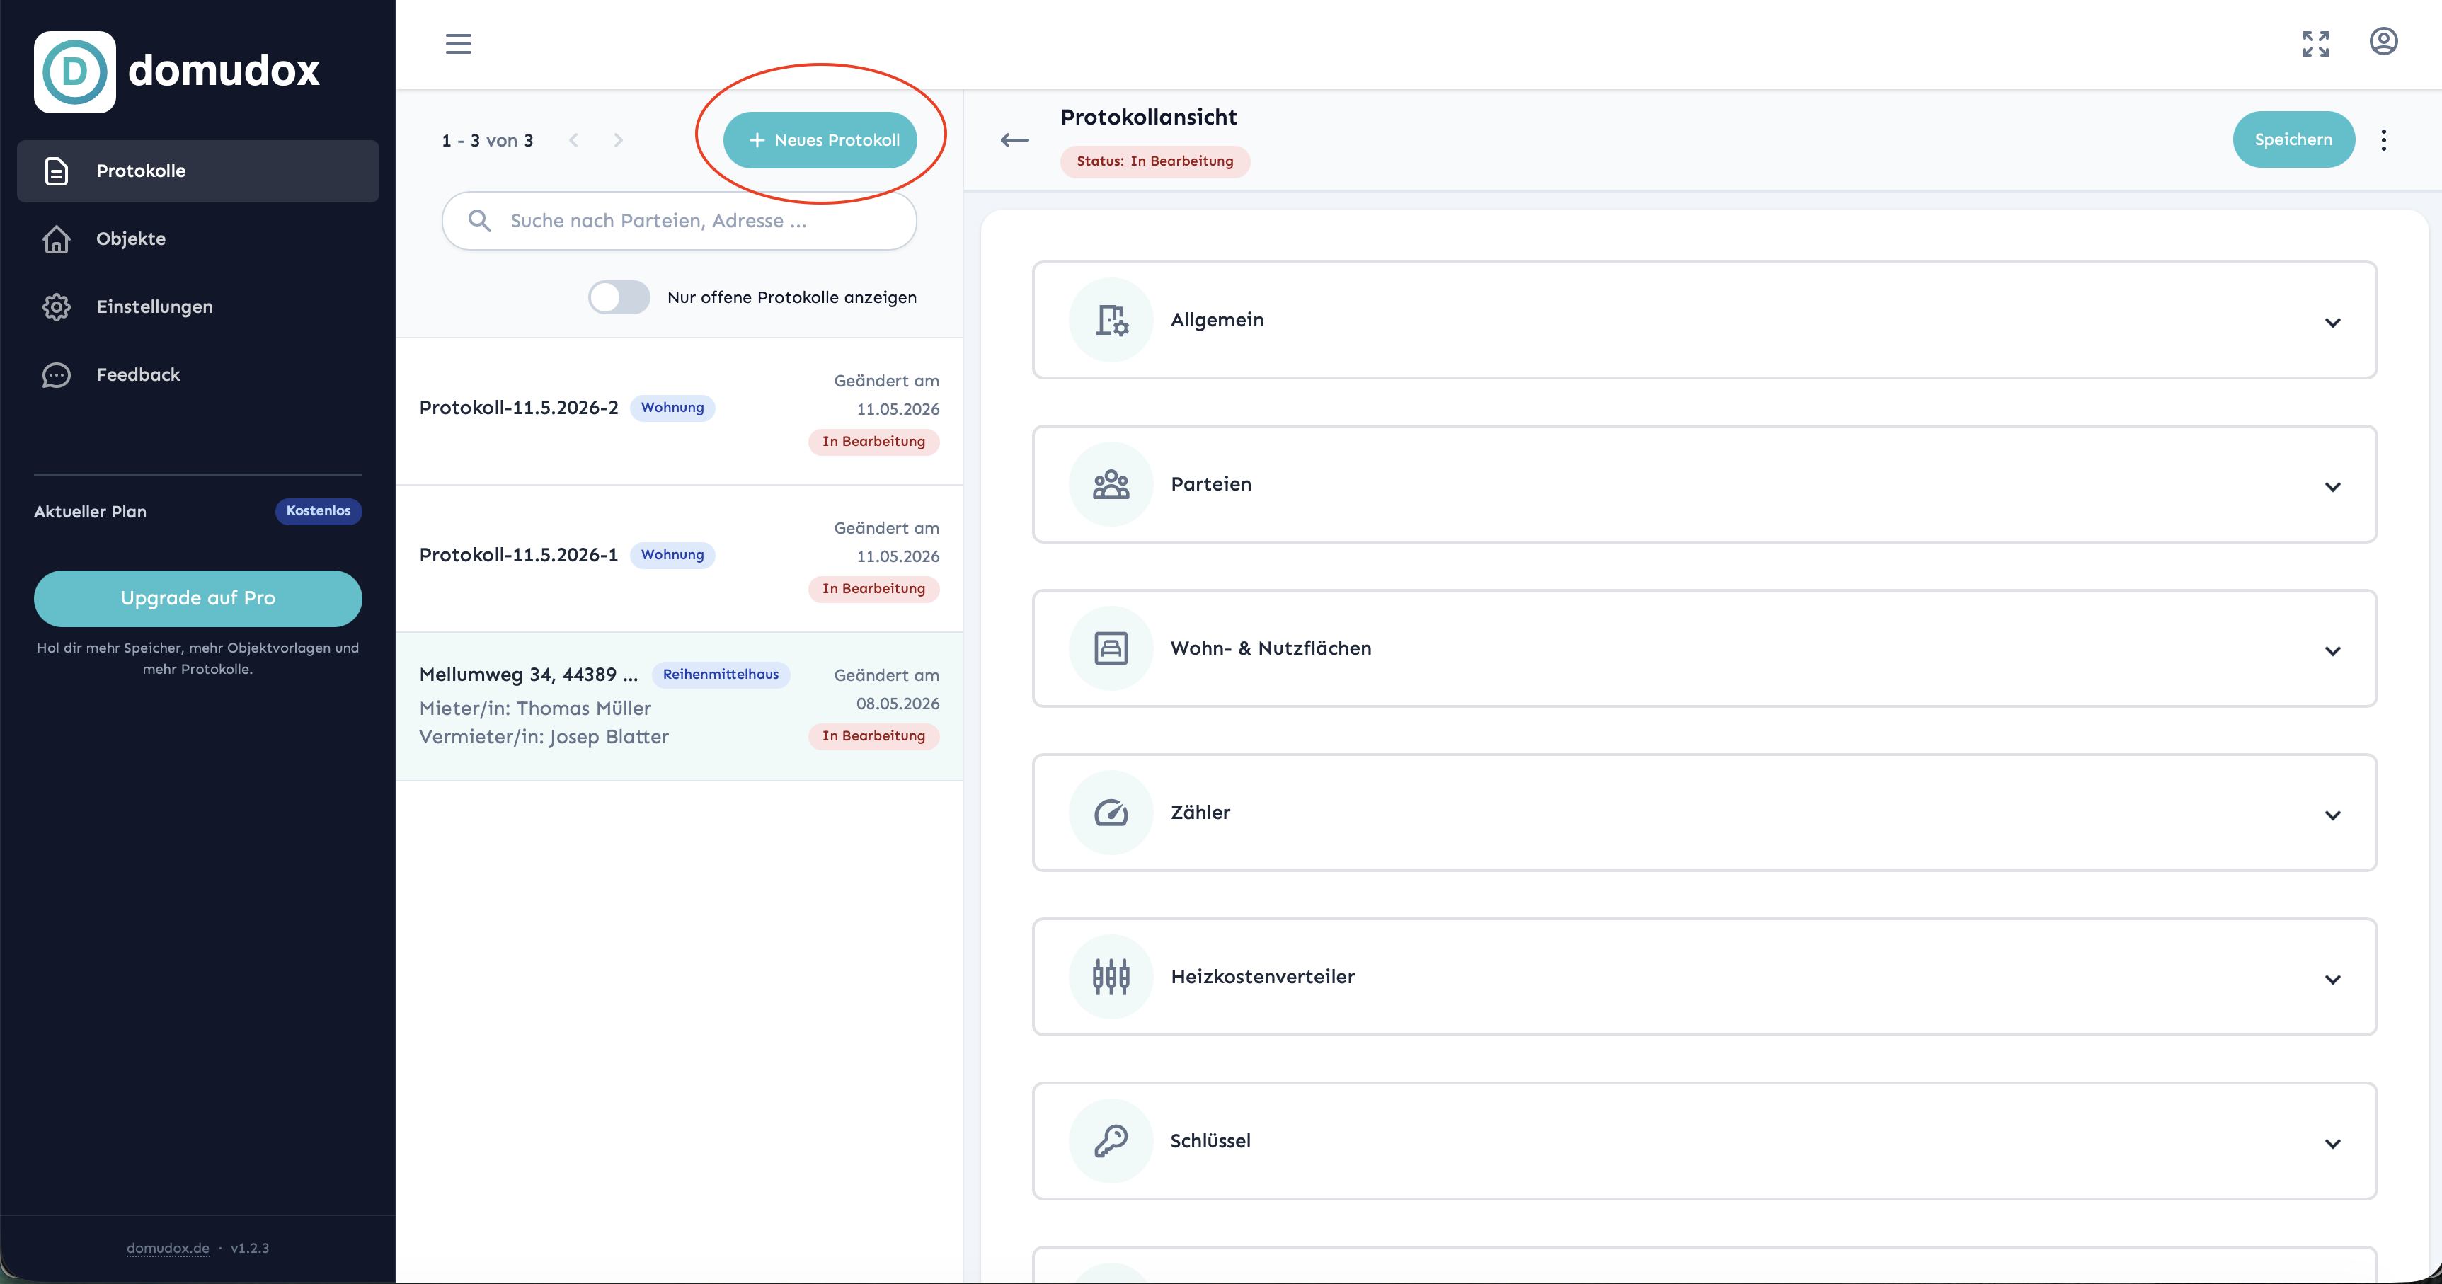Focus the Suche nach Parteien search field
2442x1284 pixels.
pyautogui.click(x=679, y=221)
